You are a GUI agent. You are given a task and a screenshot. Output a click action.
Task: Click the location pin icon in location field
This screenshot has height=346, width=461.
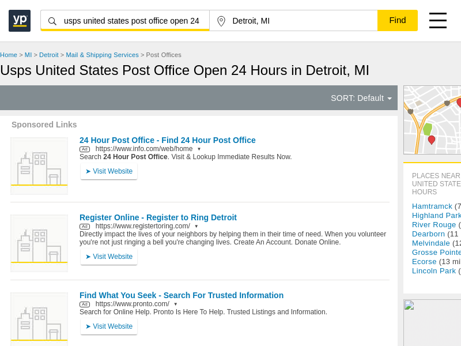point(221,21)
